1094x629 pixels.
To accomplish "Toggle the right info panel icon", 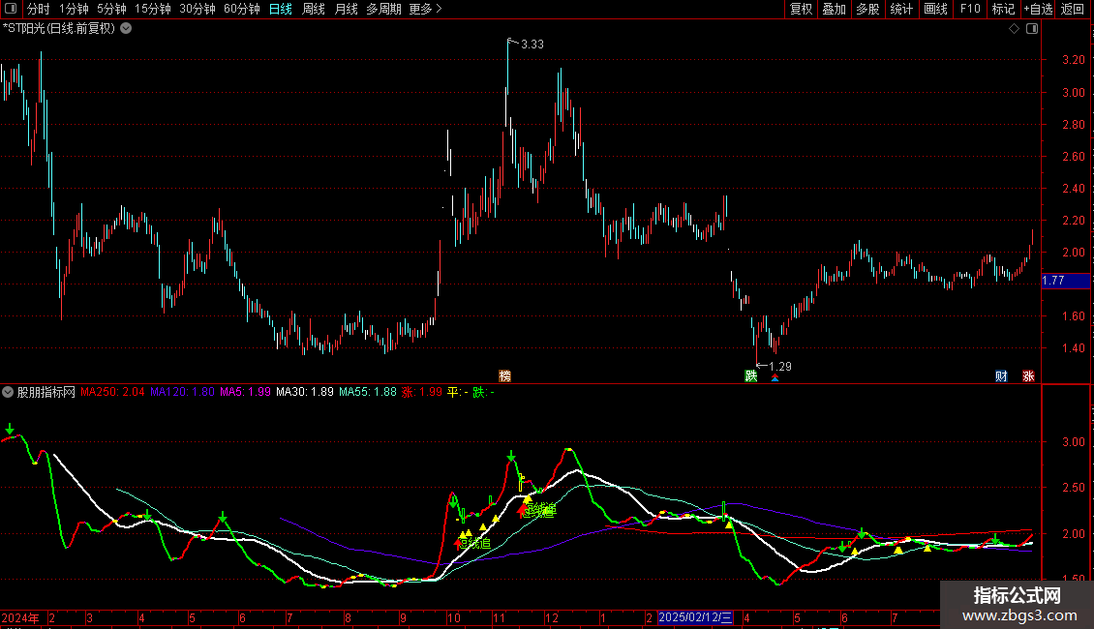I will (1032, 29).
